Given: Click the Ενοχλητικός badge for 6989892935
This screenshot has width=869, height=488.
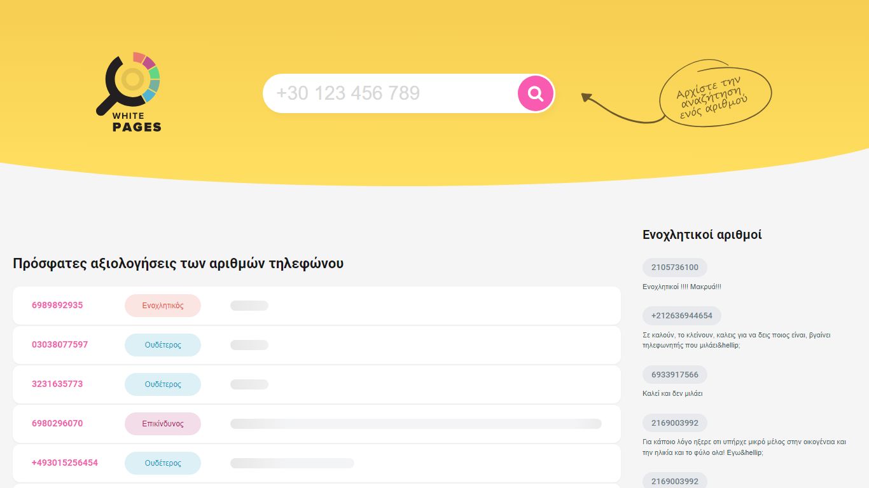Looking at the screenshot, I should [x=163, y=306].
